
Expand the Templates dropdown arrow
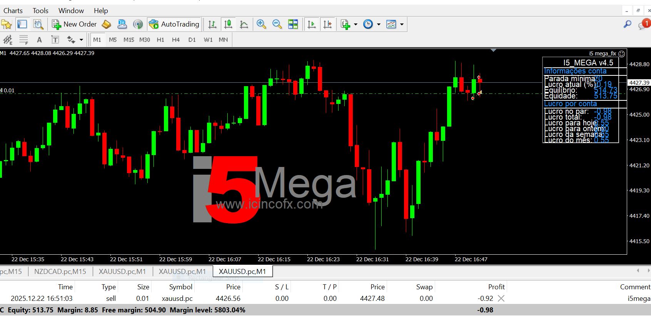click(402, 24)
